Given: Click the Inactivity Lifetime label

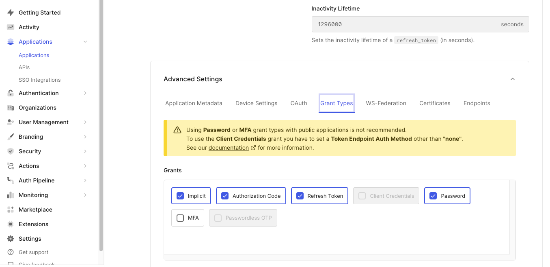Looking at the screenshot, I should (335, 8).
